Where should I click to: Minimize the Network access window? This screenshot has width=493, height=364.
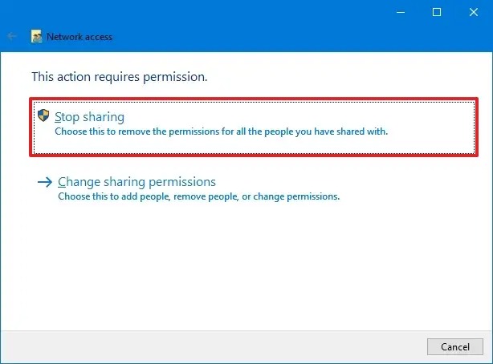click(x=401, y=12)
